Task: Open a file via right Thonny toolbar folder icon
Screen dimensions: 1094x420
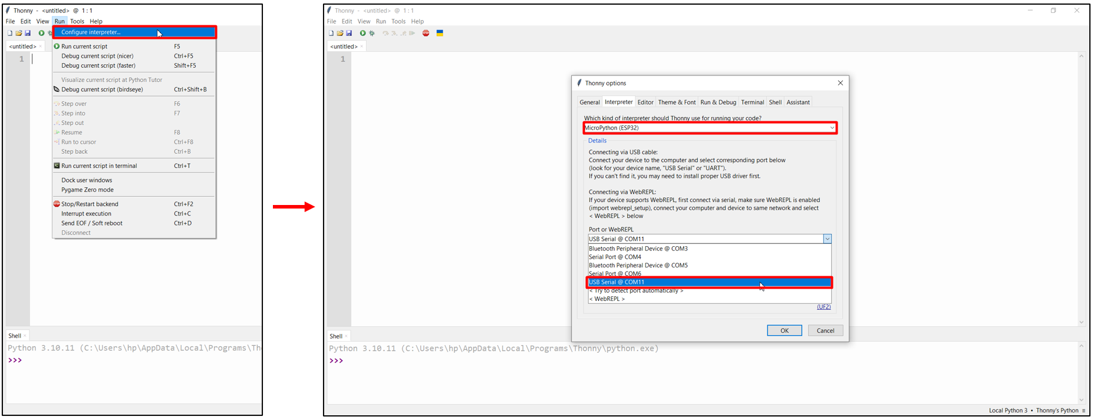Action: [x=340, y=33]
